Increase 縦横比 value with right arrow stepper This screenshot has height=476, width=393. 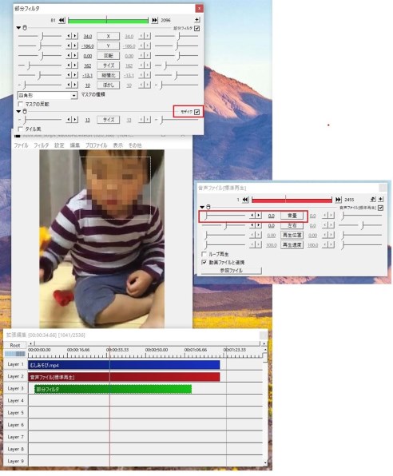pyautogui.click(x=75, y=75)
